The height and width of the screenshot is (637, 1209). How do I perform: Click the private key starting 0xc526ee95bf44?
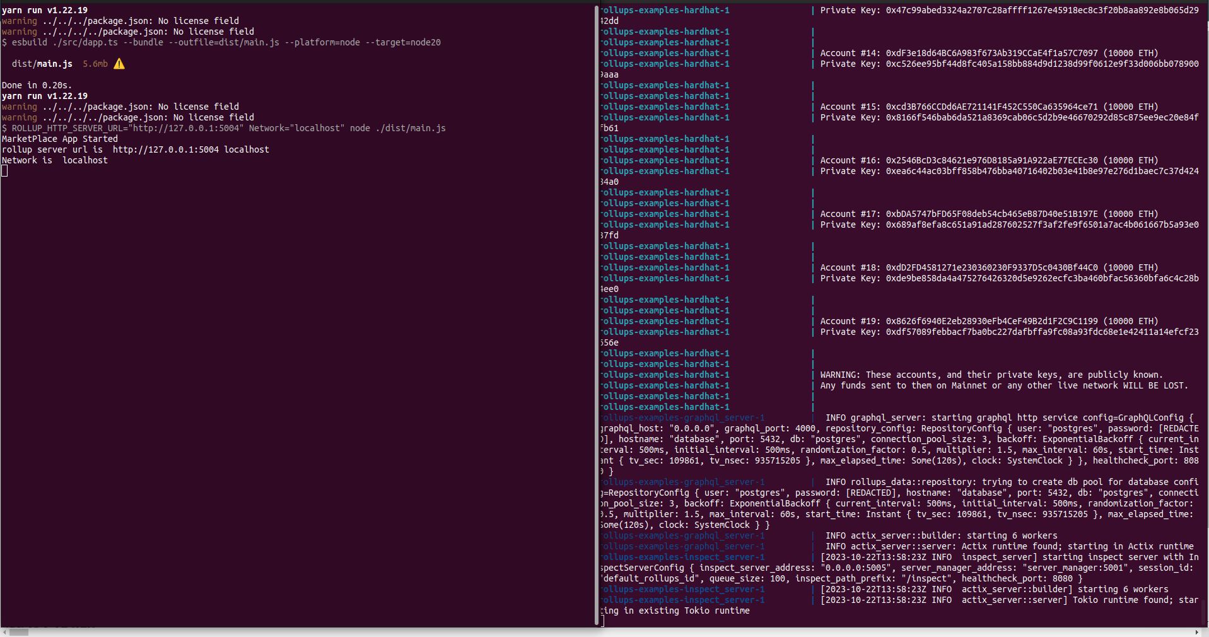click(1009, 64)
